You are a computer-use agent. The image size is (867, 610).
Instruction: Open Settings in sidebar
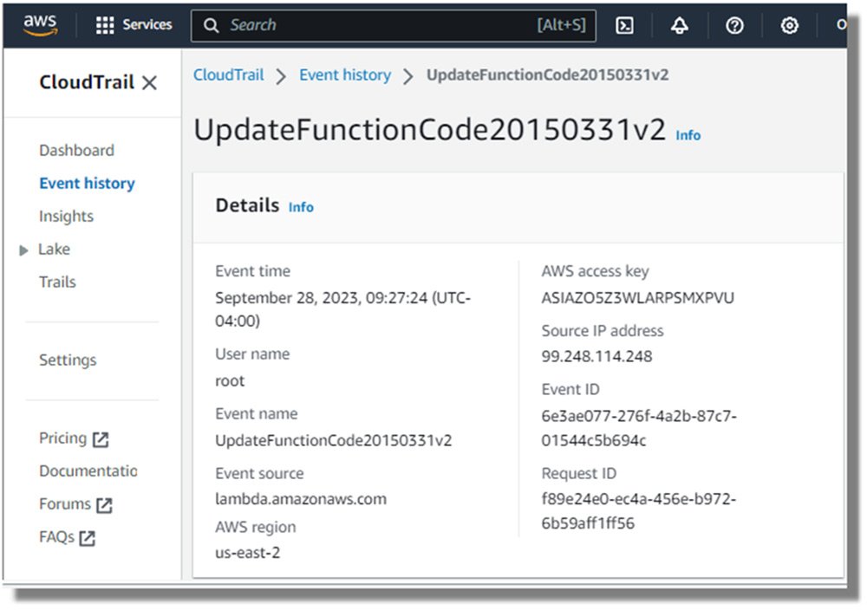click(68, 360)
